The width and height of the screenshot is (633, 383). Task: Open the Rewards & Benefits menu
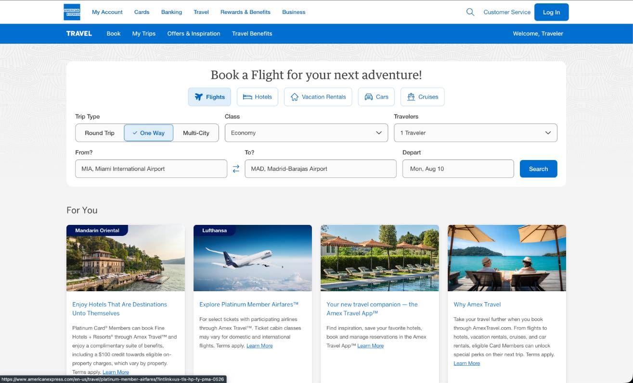coord(245,12)
